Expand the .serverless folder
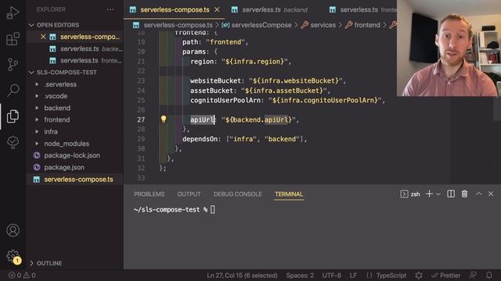This screenshot has height=281, width=501. pyautogui.click(x=60, y=84)
